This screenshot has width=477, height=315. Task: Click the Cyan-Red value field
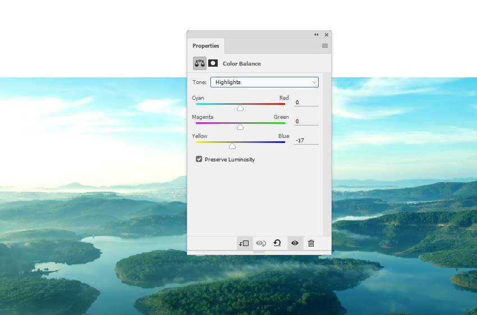point(306,103)
